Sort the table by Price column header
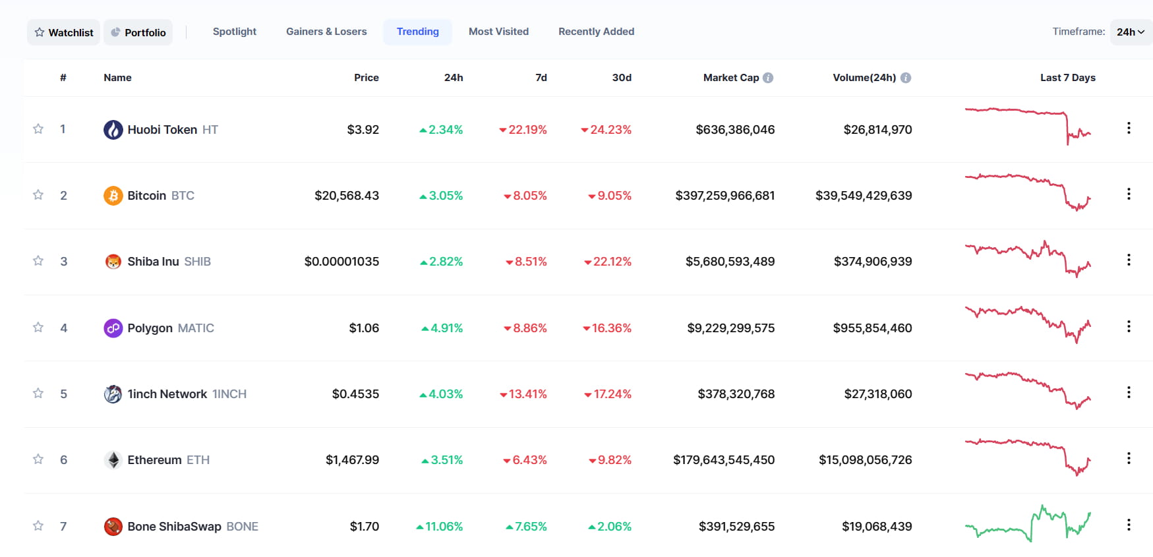Screen dimensions: 1153x557 [367, 78]
